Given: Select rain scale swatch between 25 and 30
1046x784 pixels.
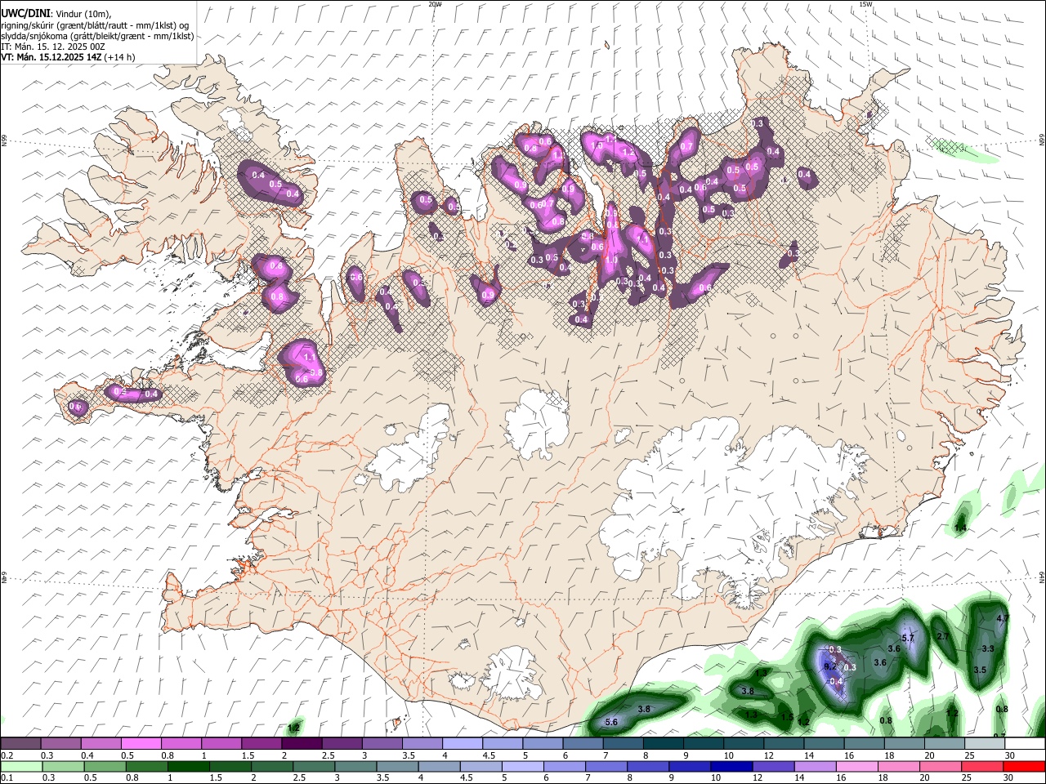Looking at the screenshot, I should pyautogui.click(x=983, y=767).
